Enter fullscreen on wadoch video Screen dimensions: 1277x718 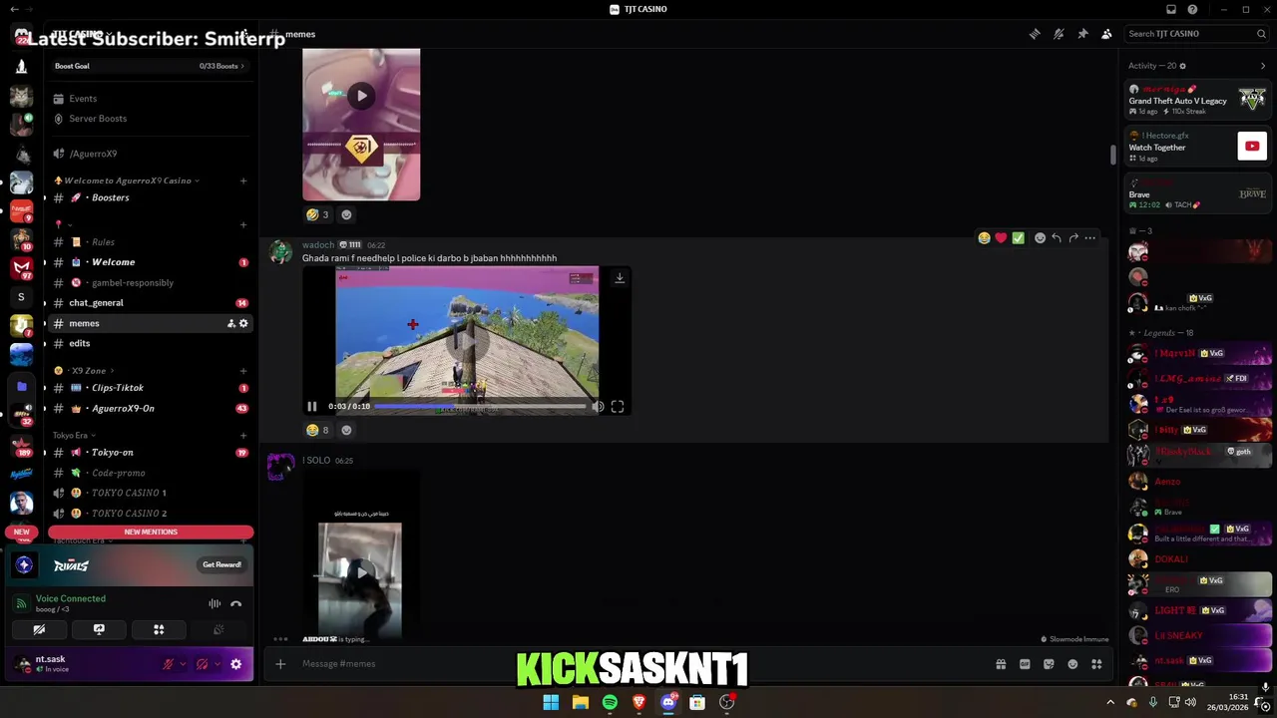(x=618, y=407)
